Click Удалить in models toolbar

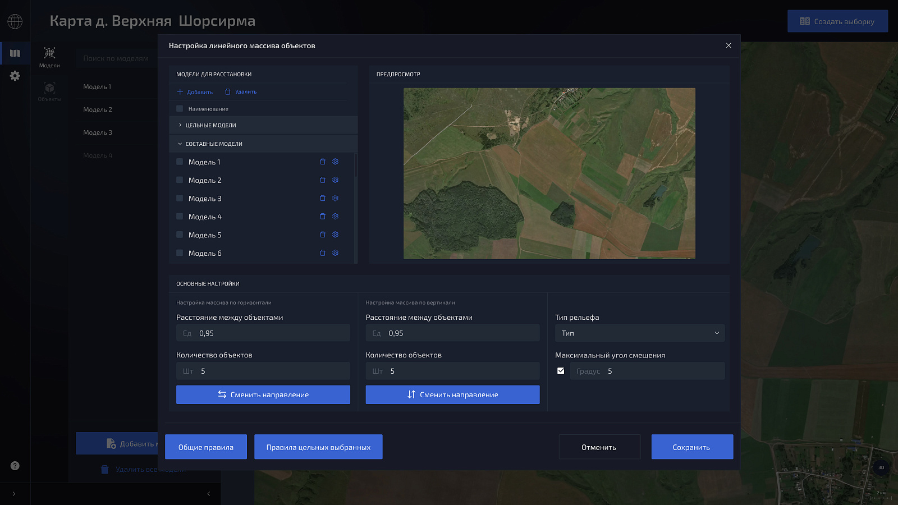[x=241, y=92]
